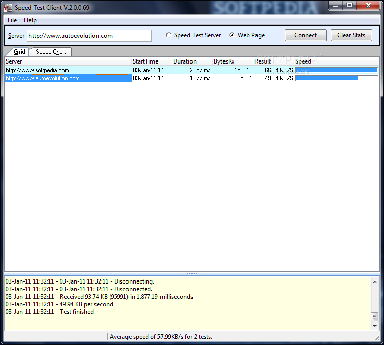The height and width of the screenshot is (345, 384).
Task: Click the Result column header
Action: click(x=274, y=61)
